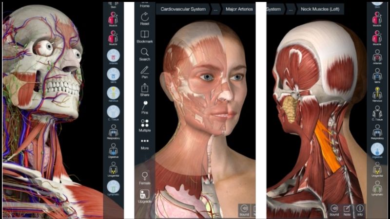The height and width of the screenshot is (219, 390).
Task: Tap the Upgrade icon
Action: point(145,197)
